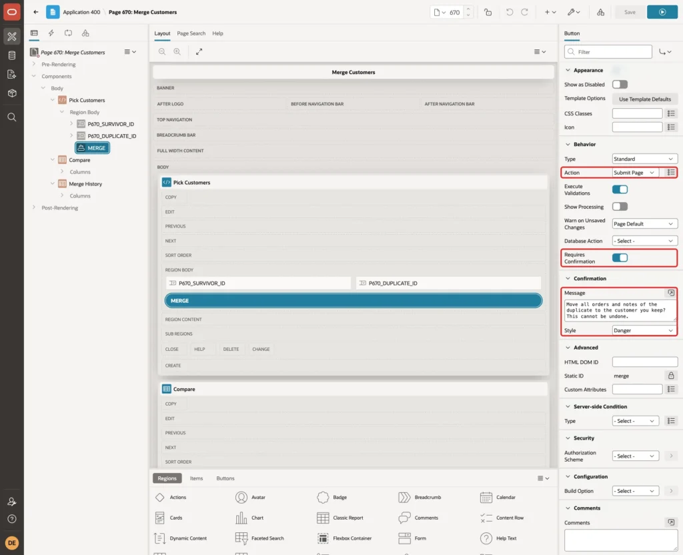
Task: Select the MERGE button in the layout
Action: (x=354, y=301)
